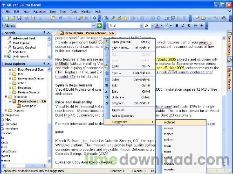Select the Item Details - Press release tab
The height and width of the screenshot is (174, 233).
(87, 33)
